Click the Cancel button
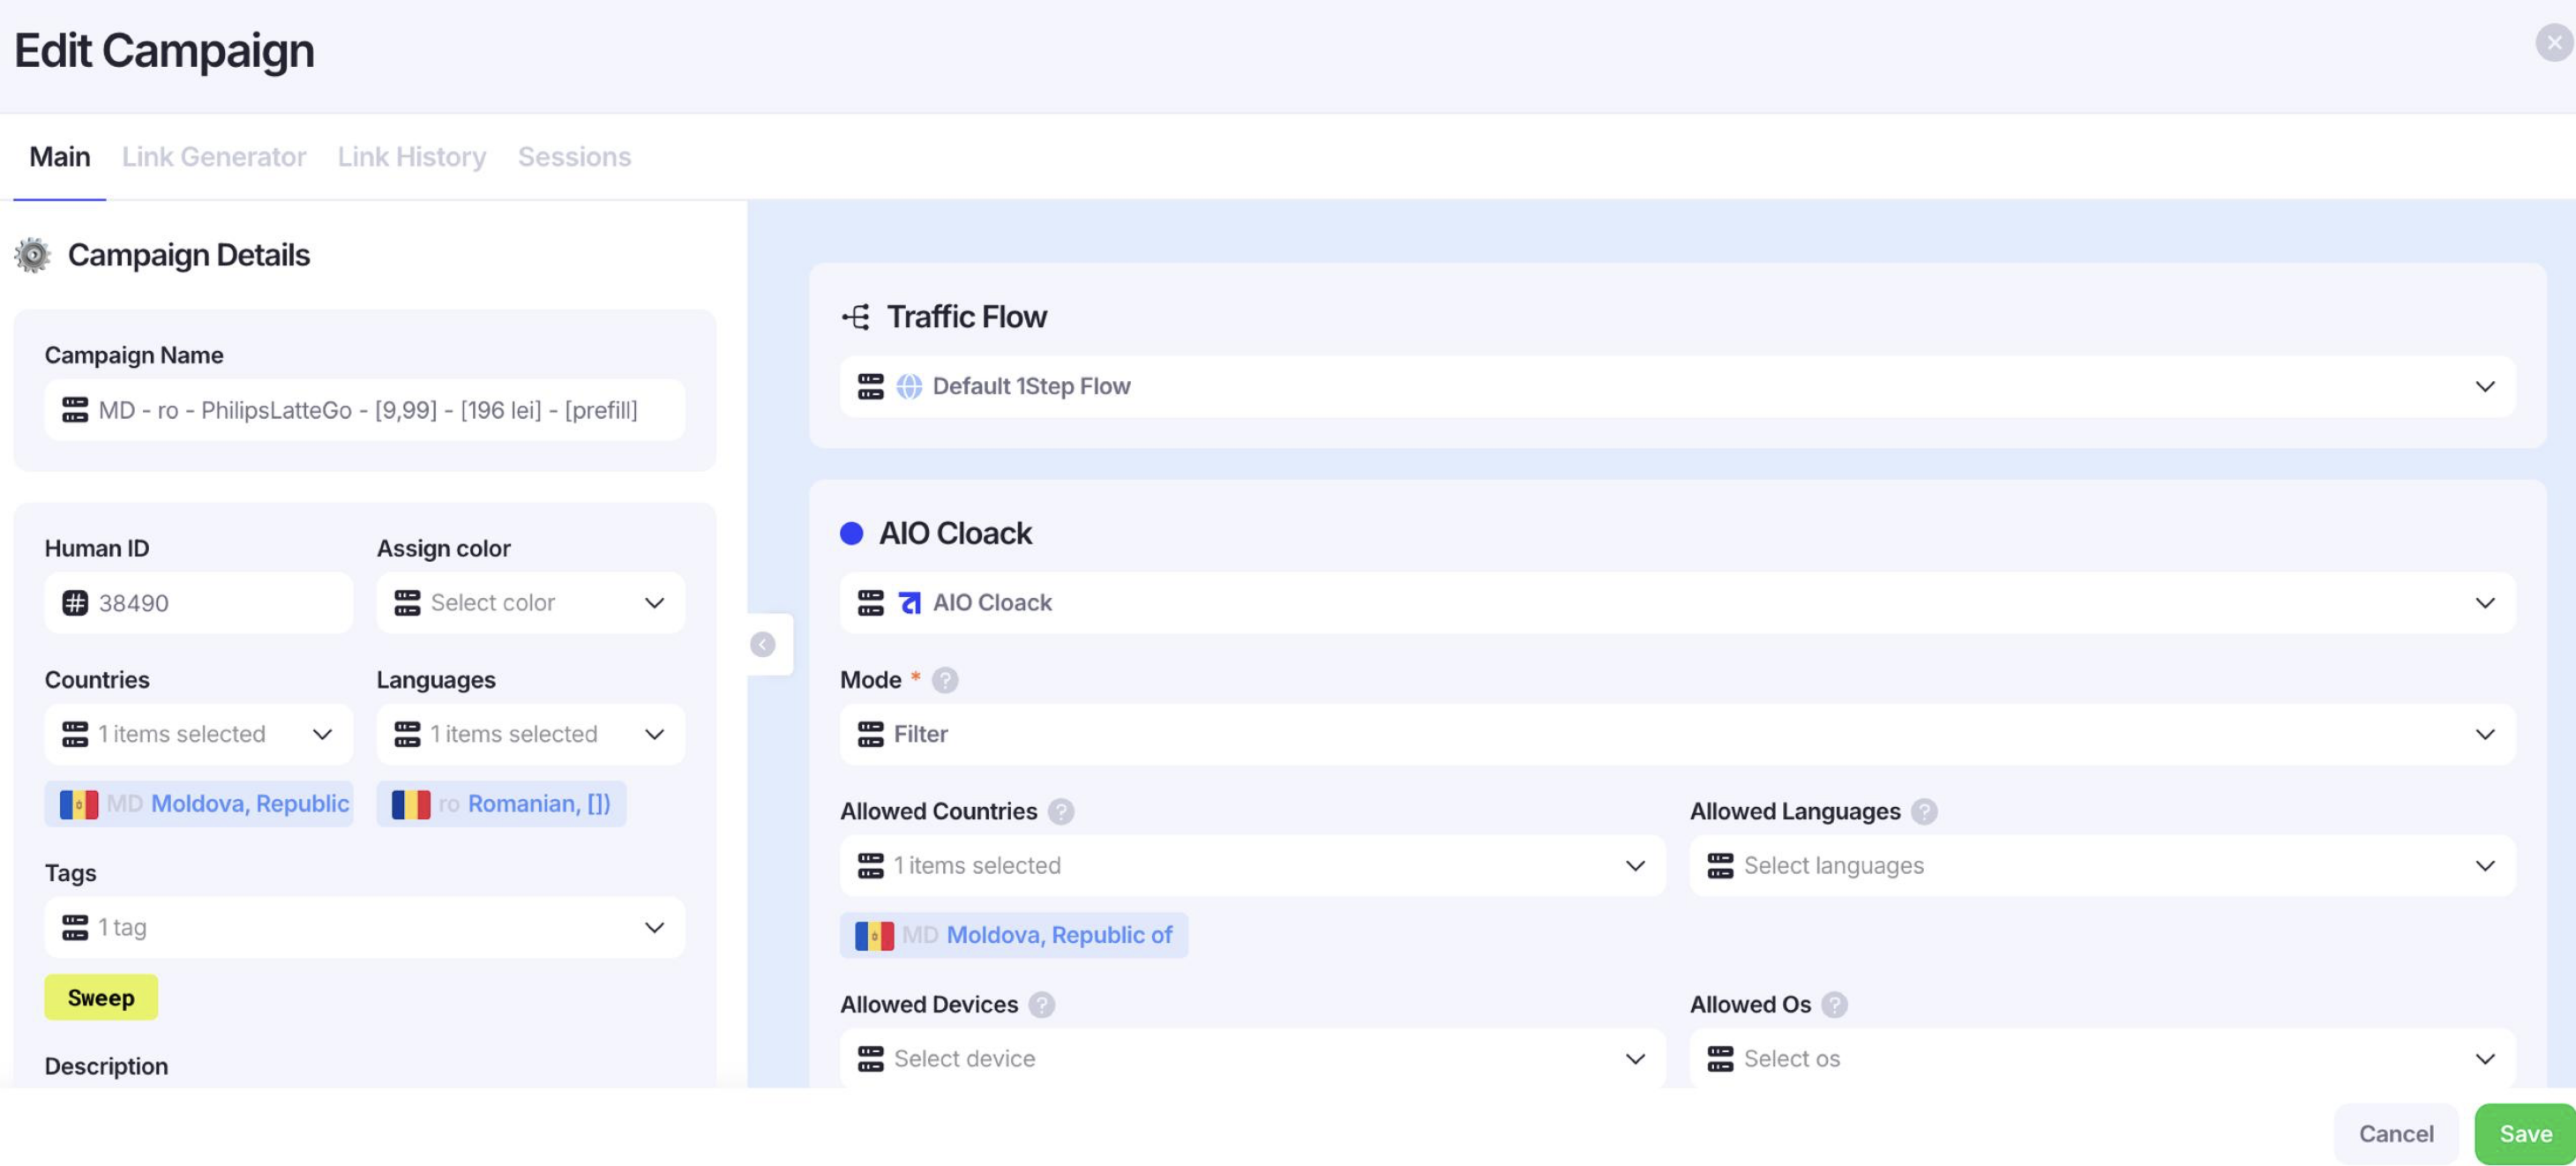Image resolution: width=2576 pixels, height=1166 pixels. pos(2395,1134)
